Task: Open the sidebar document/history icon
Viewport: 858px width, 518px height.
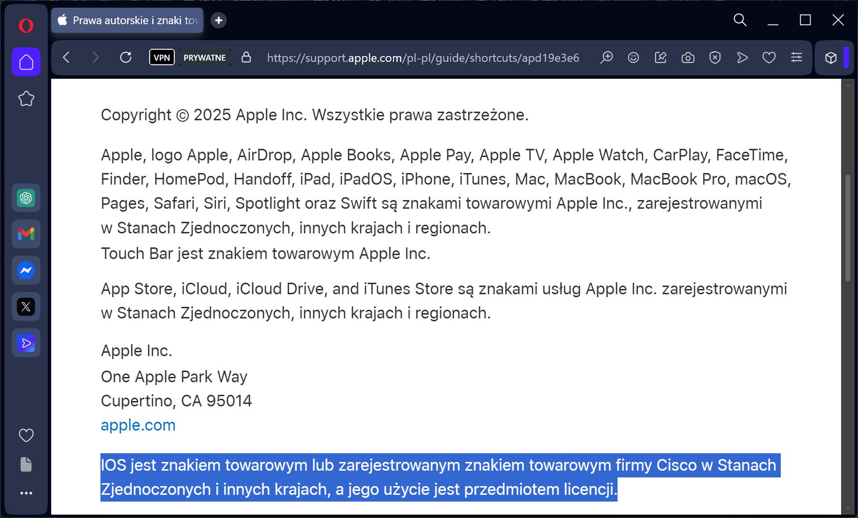Action: pyautogui.click(x=26, y=464)
